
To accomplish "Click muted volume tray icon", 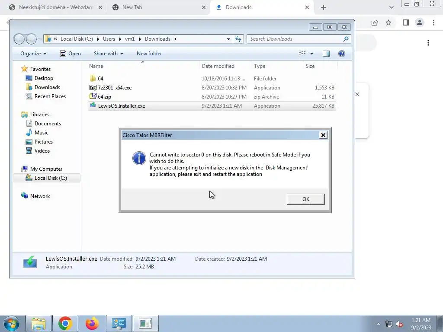I will (x=399, y=324).
